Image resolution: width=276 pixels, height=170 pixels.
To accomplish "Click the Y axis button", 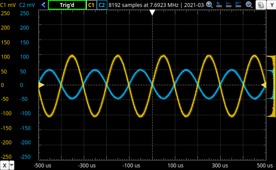I will 272,5.
